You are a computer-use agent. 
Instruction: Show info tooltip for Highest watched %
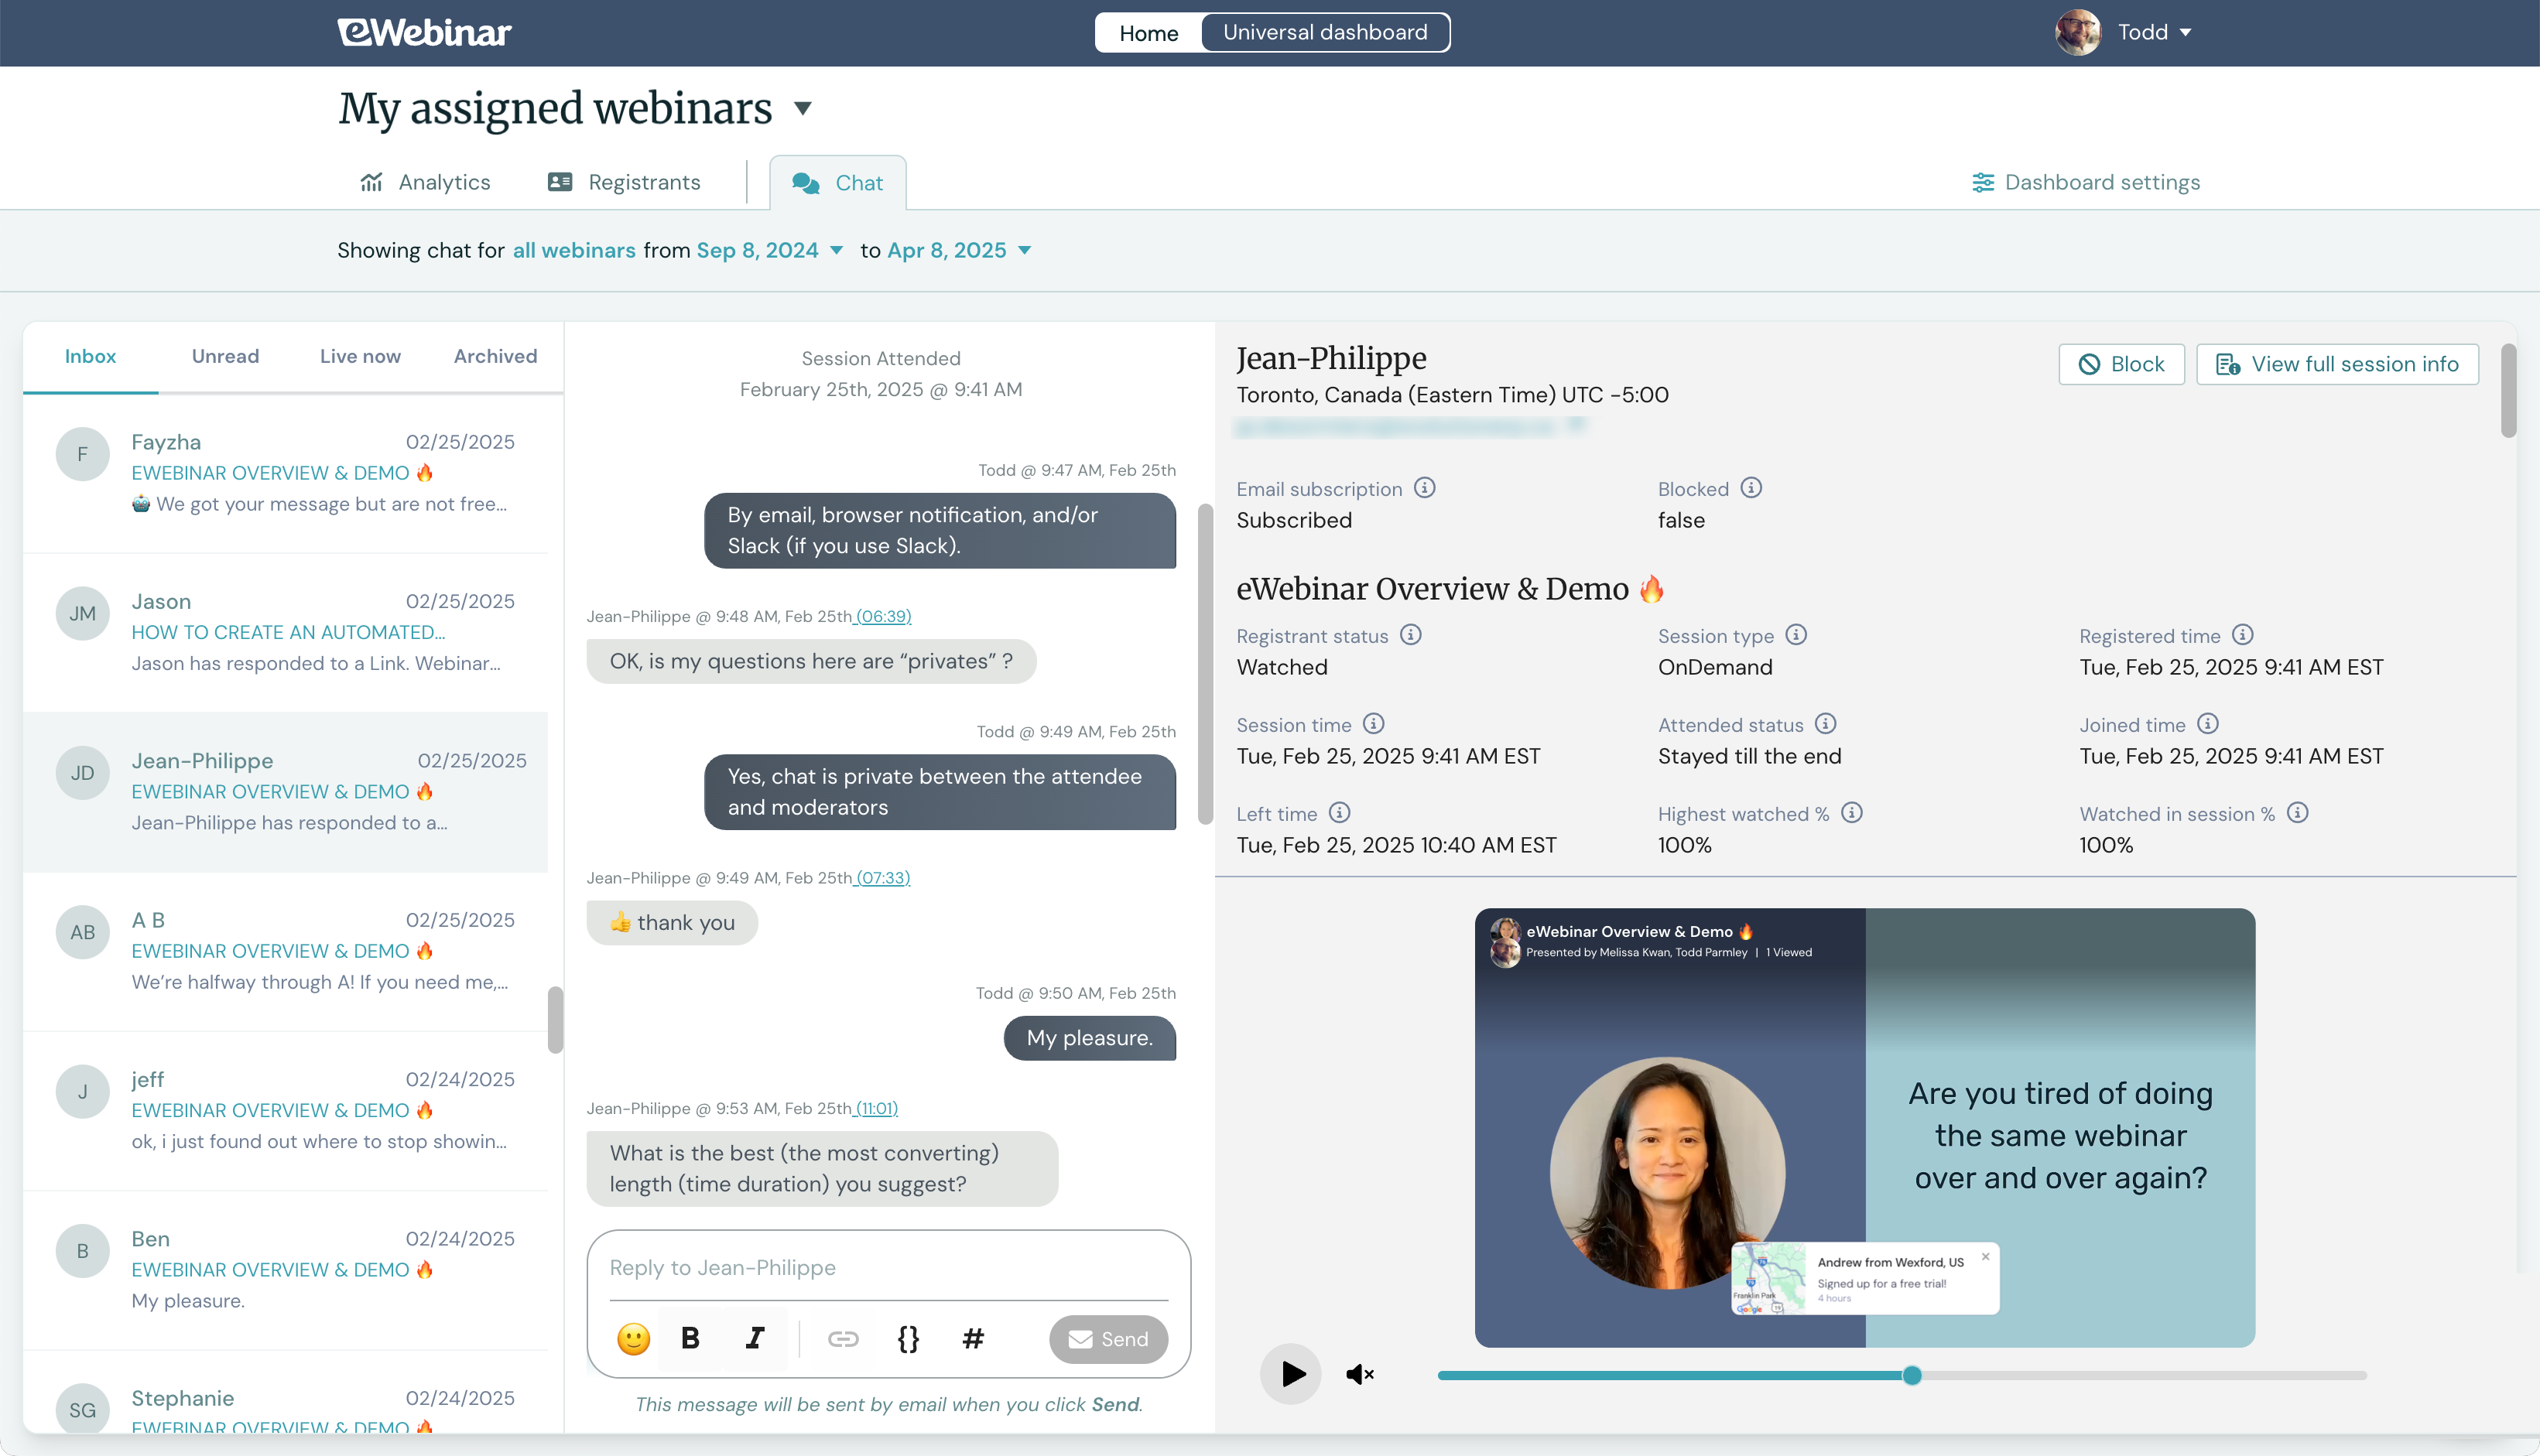[x=1852, y=813]
